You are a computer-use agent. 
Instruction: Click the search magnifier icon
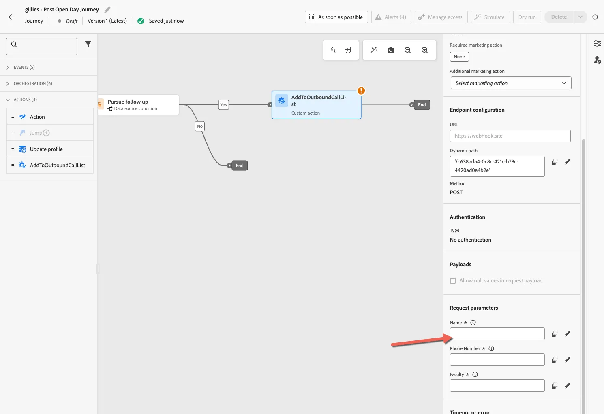[14, 45]
